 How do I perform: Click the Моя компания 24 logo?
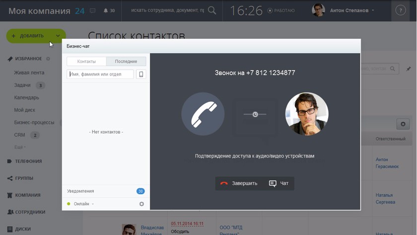point(46,11)
